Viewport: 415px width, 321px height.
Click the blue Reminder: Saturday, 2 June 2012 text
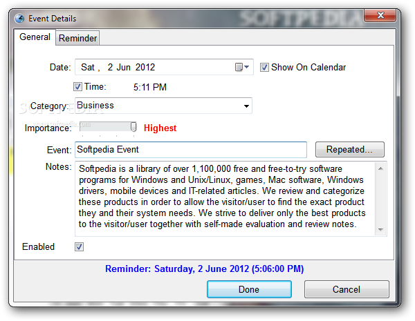click(204, 269)
